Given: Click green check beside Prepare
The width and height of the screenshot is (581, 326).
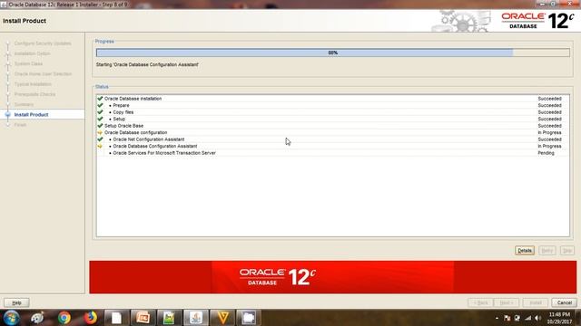Looking at the screenshot, I should coord(100,105).
